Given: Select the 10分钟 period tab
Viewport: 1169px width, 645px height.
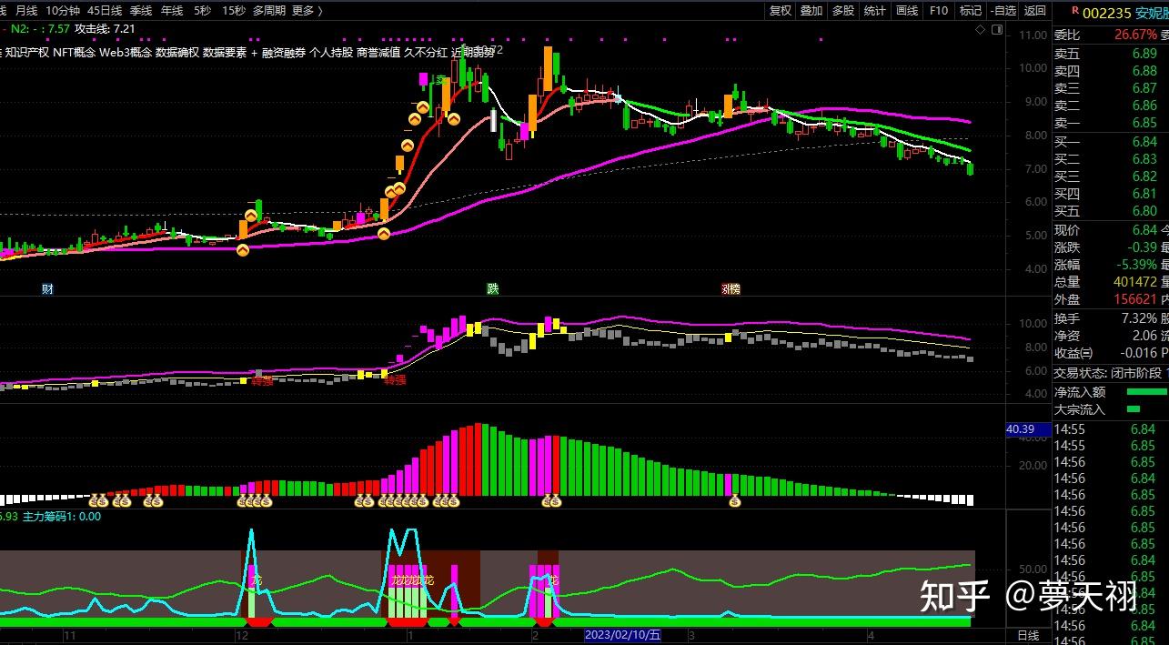Looking at the screenshot, I should [63, 10].
